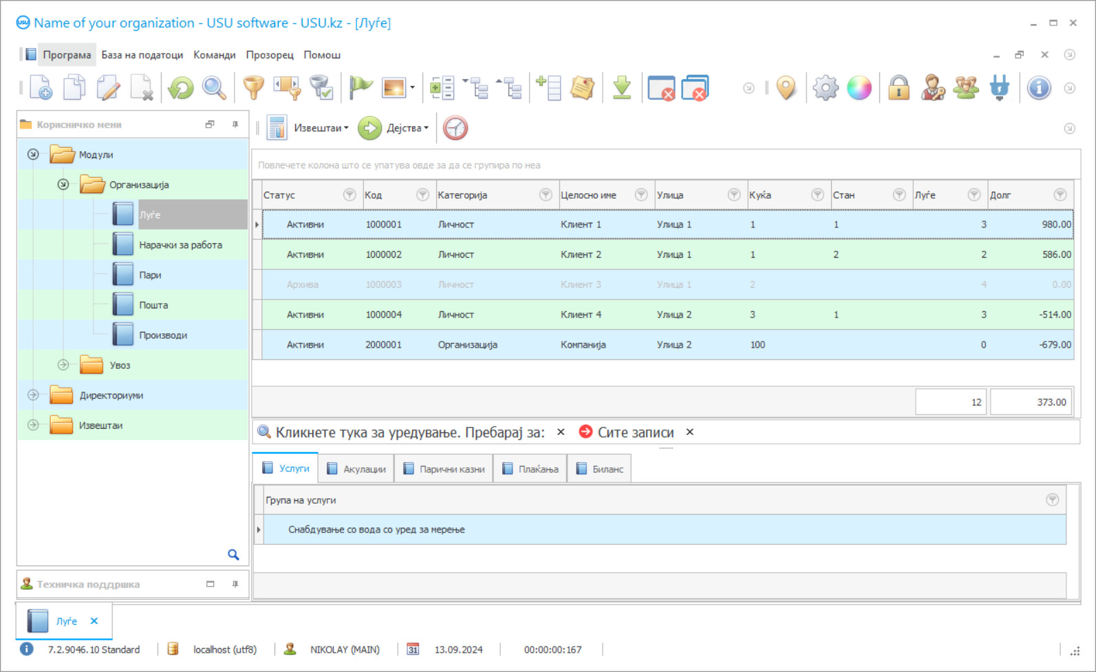Screen dimensions: 1096x672
Task: Click the orange filter funnel icon
Action: point(253,88)
